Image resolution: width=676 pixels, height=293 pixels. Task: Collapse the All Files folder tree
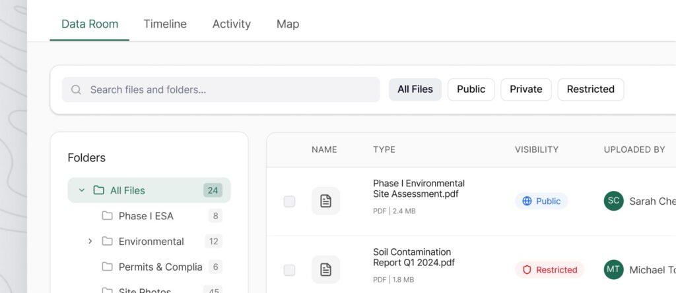82,190
